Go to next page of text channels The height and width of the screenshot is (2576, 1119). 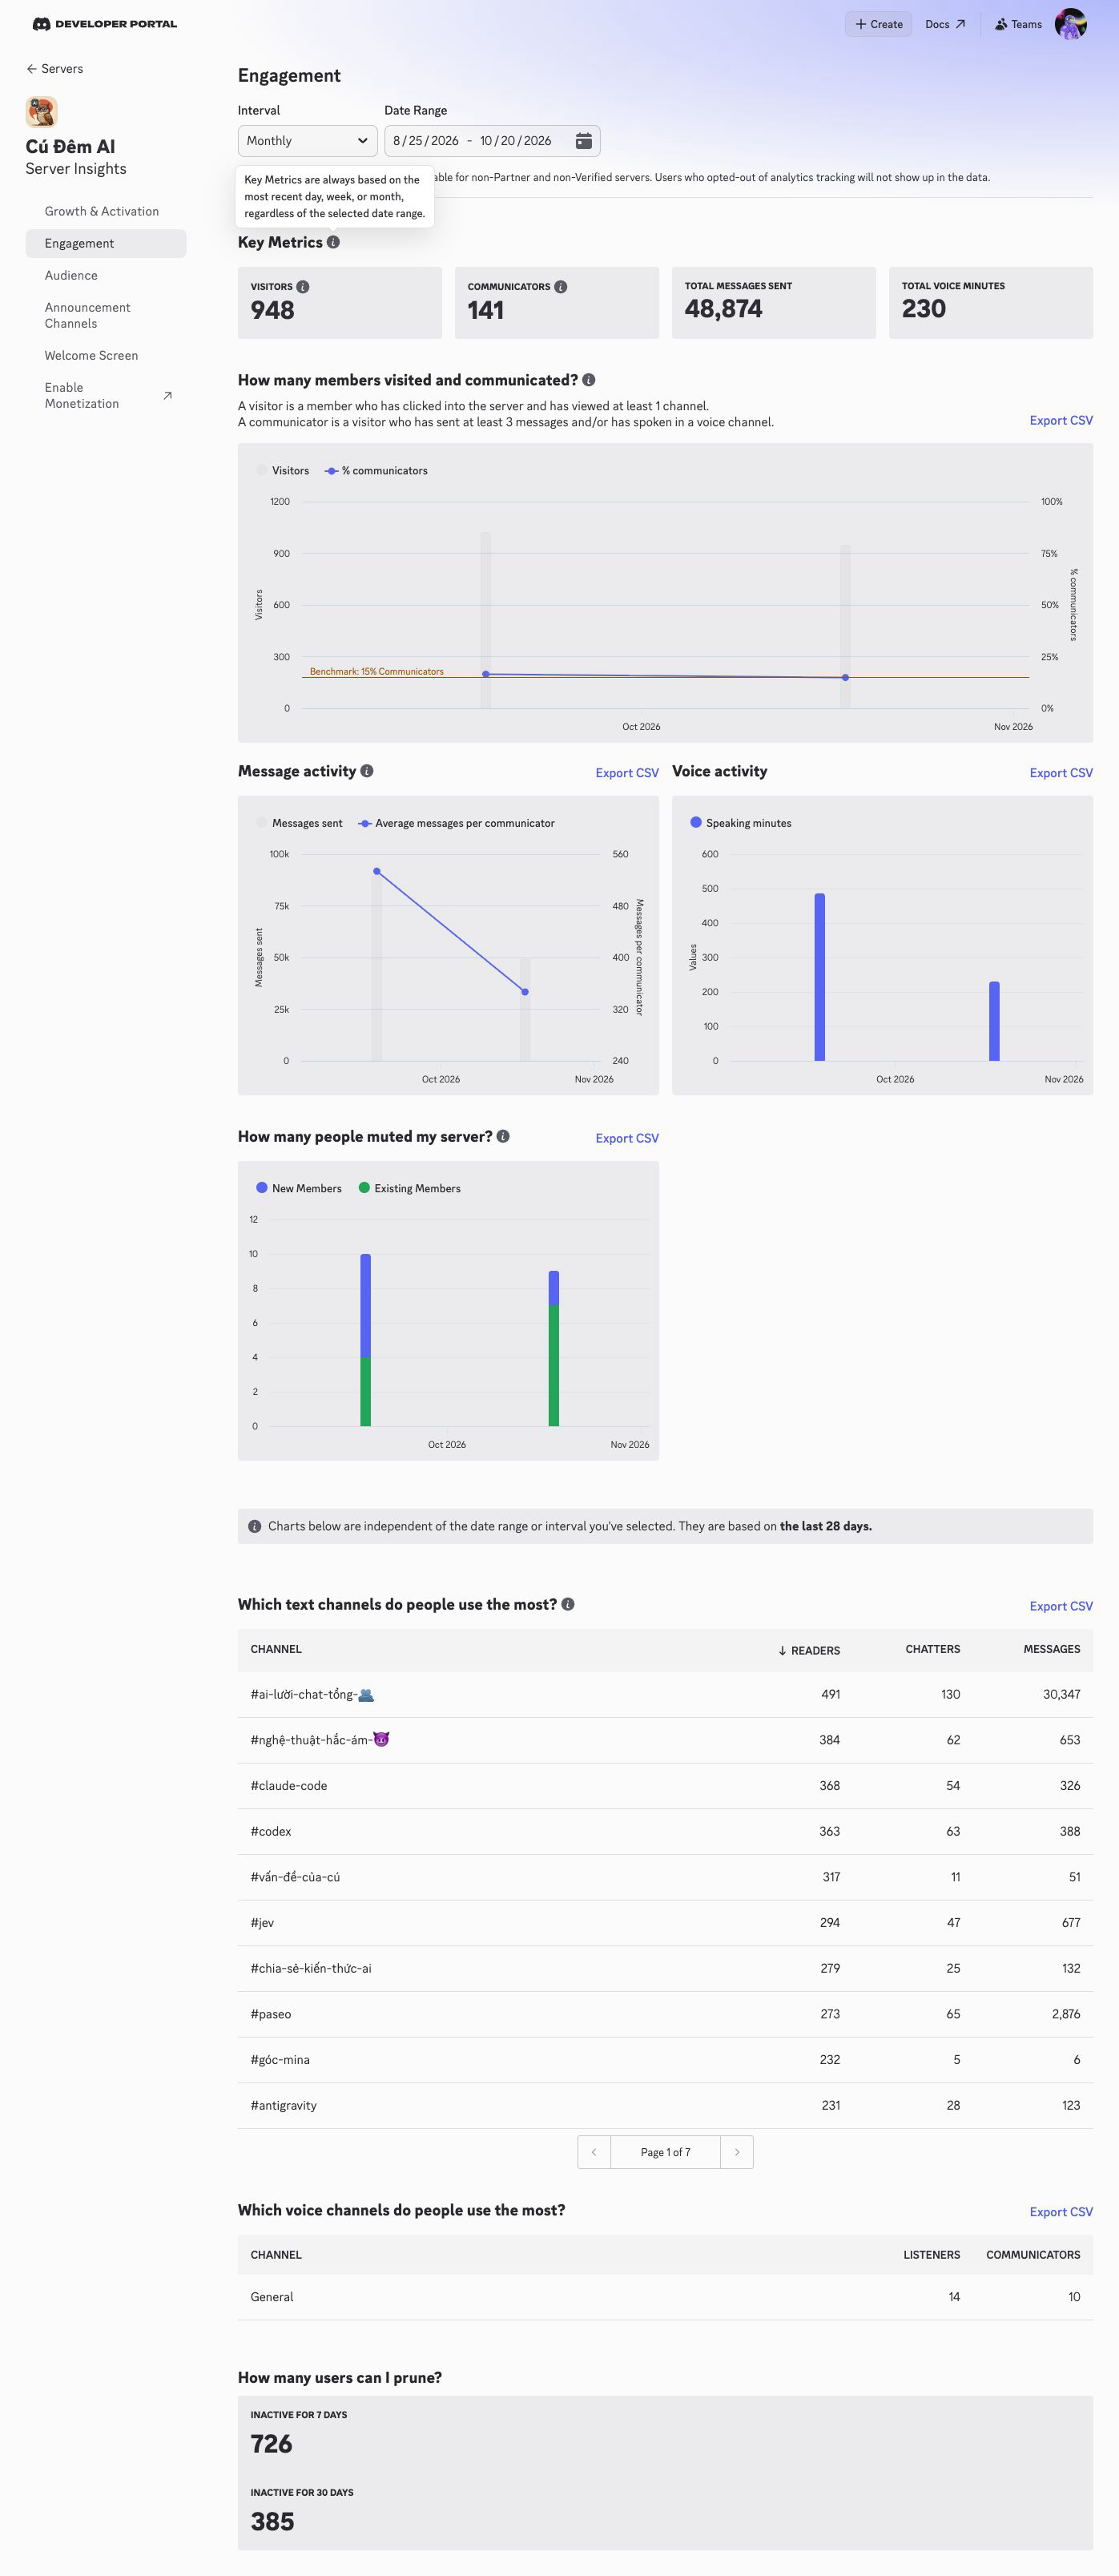pyautogui.click(x=737, y=2152)
